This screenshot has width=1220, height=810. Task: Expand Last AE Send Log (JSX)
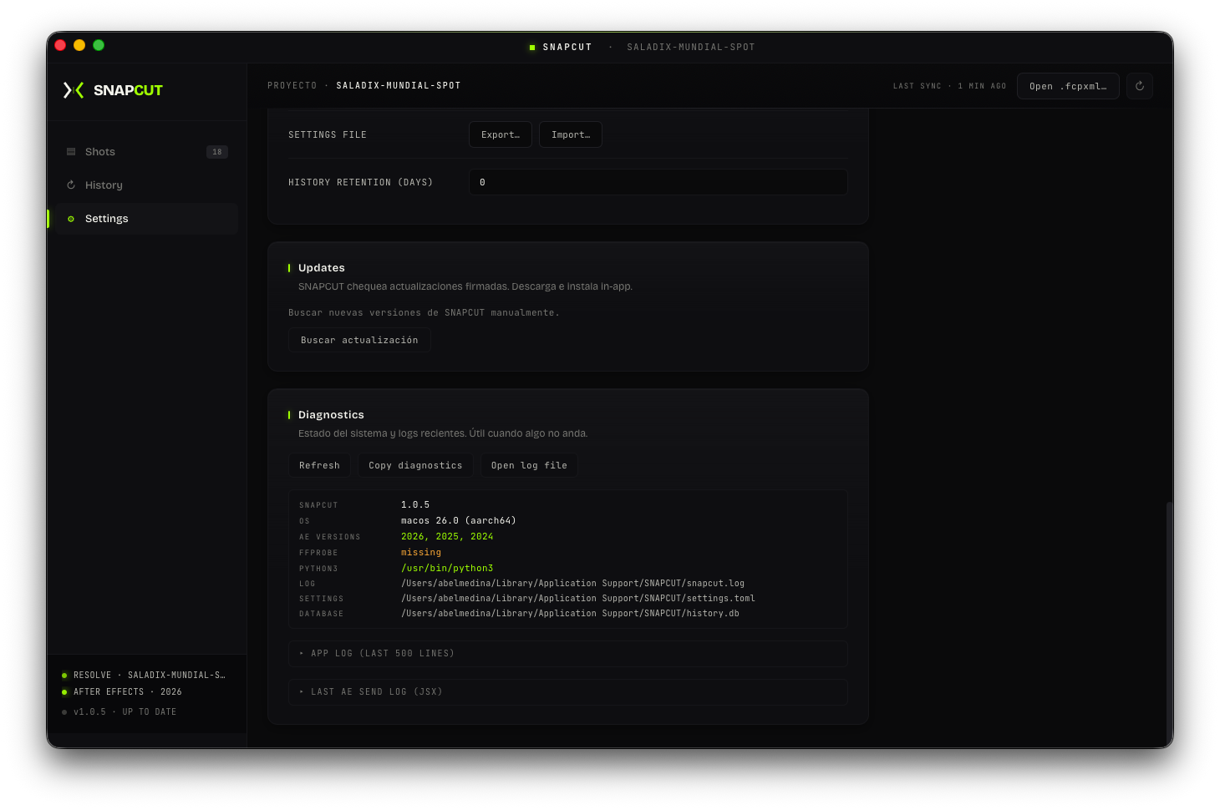[x=568, y=692]
